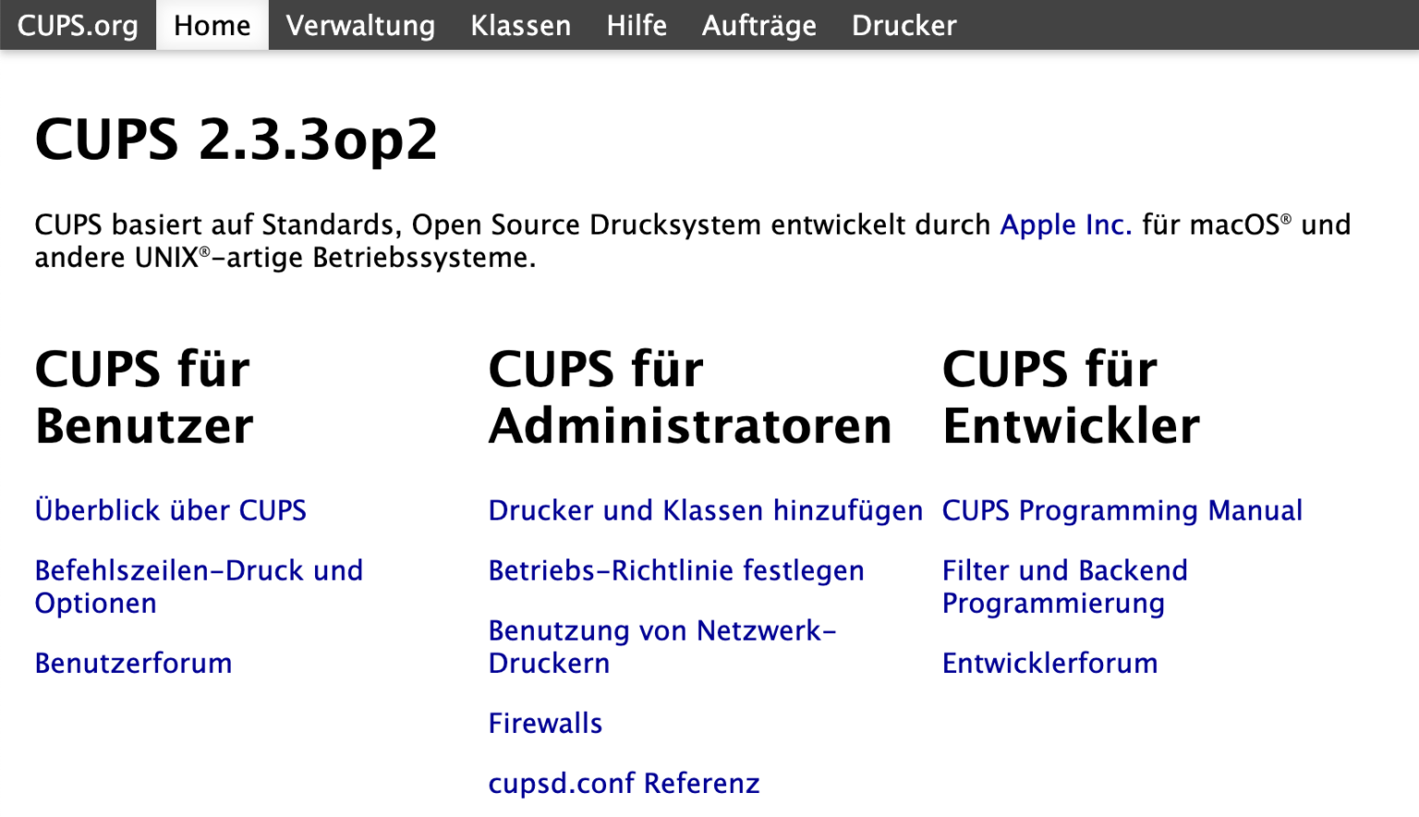Switch to the Verwaltung tab
Viewport: 1419px width, 817px height.
360,25
